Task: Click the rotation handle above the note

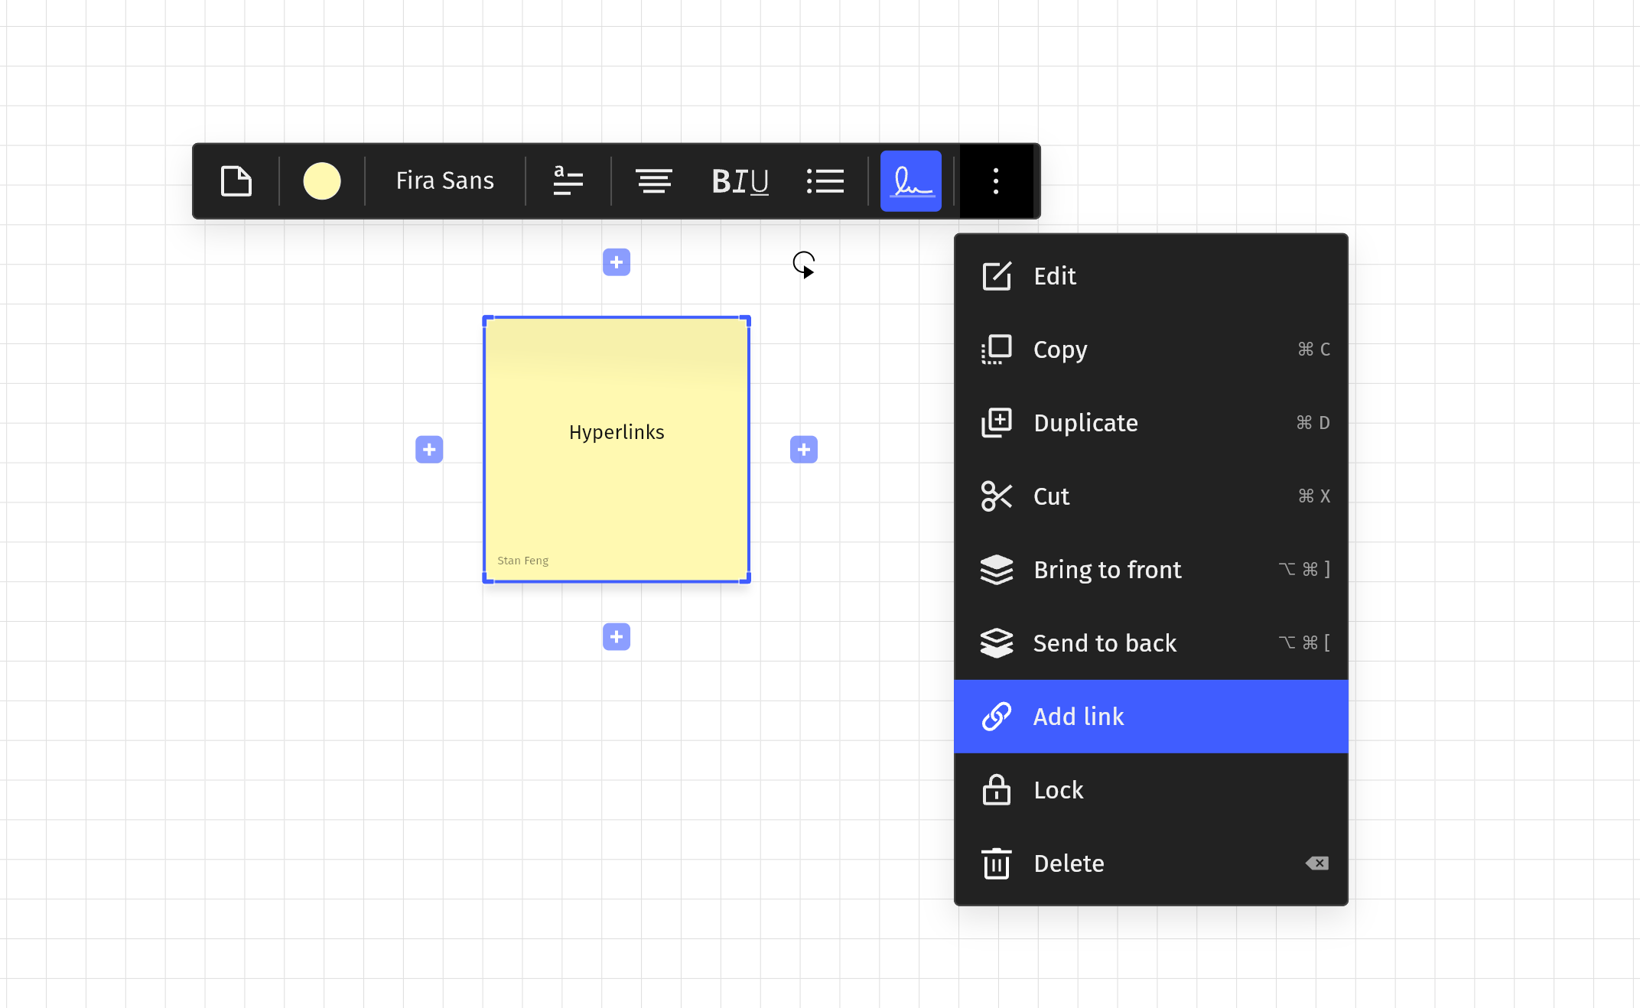Action: pyautogui.click(x=804, y=263)
